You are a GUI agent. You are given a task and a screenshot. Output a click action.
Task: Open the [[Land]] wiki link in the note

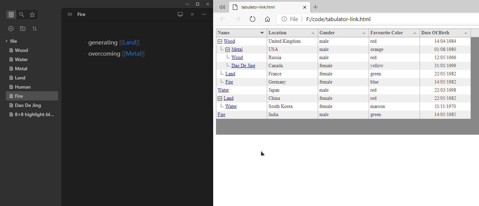[129, 42]
